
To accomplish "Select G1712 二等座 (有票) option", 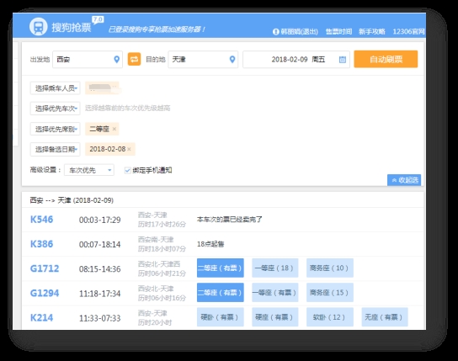I will pyautogui.click(x=221, y=268).
